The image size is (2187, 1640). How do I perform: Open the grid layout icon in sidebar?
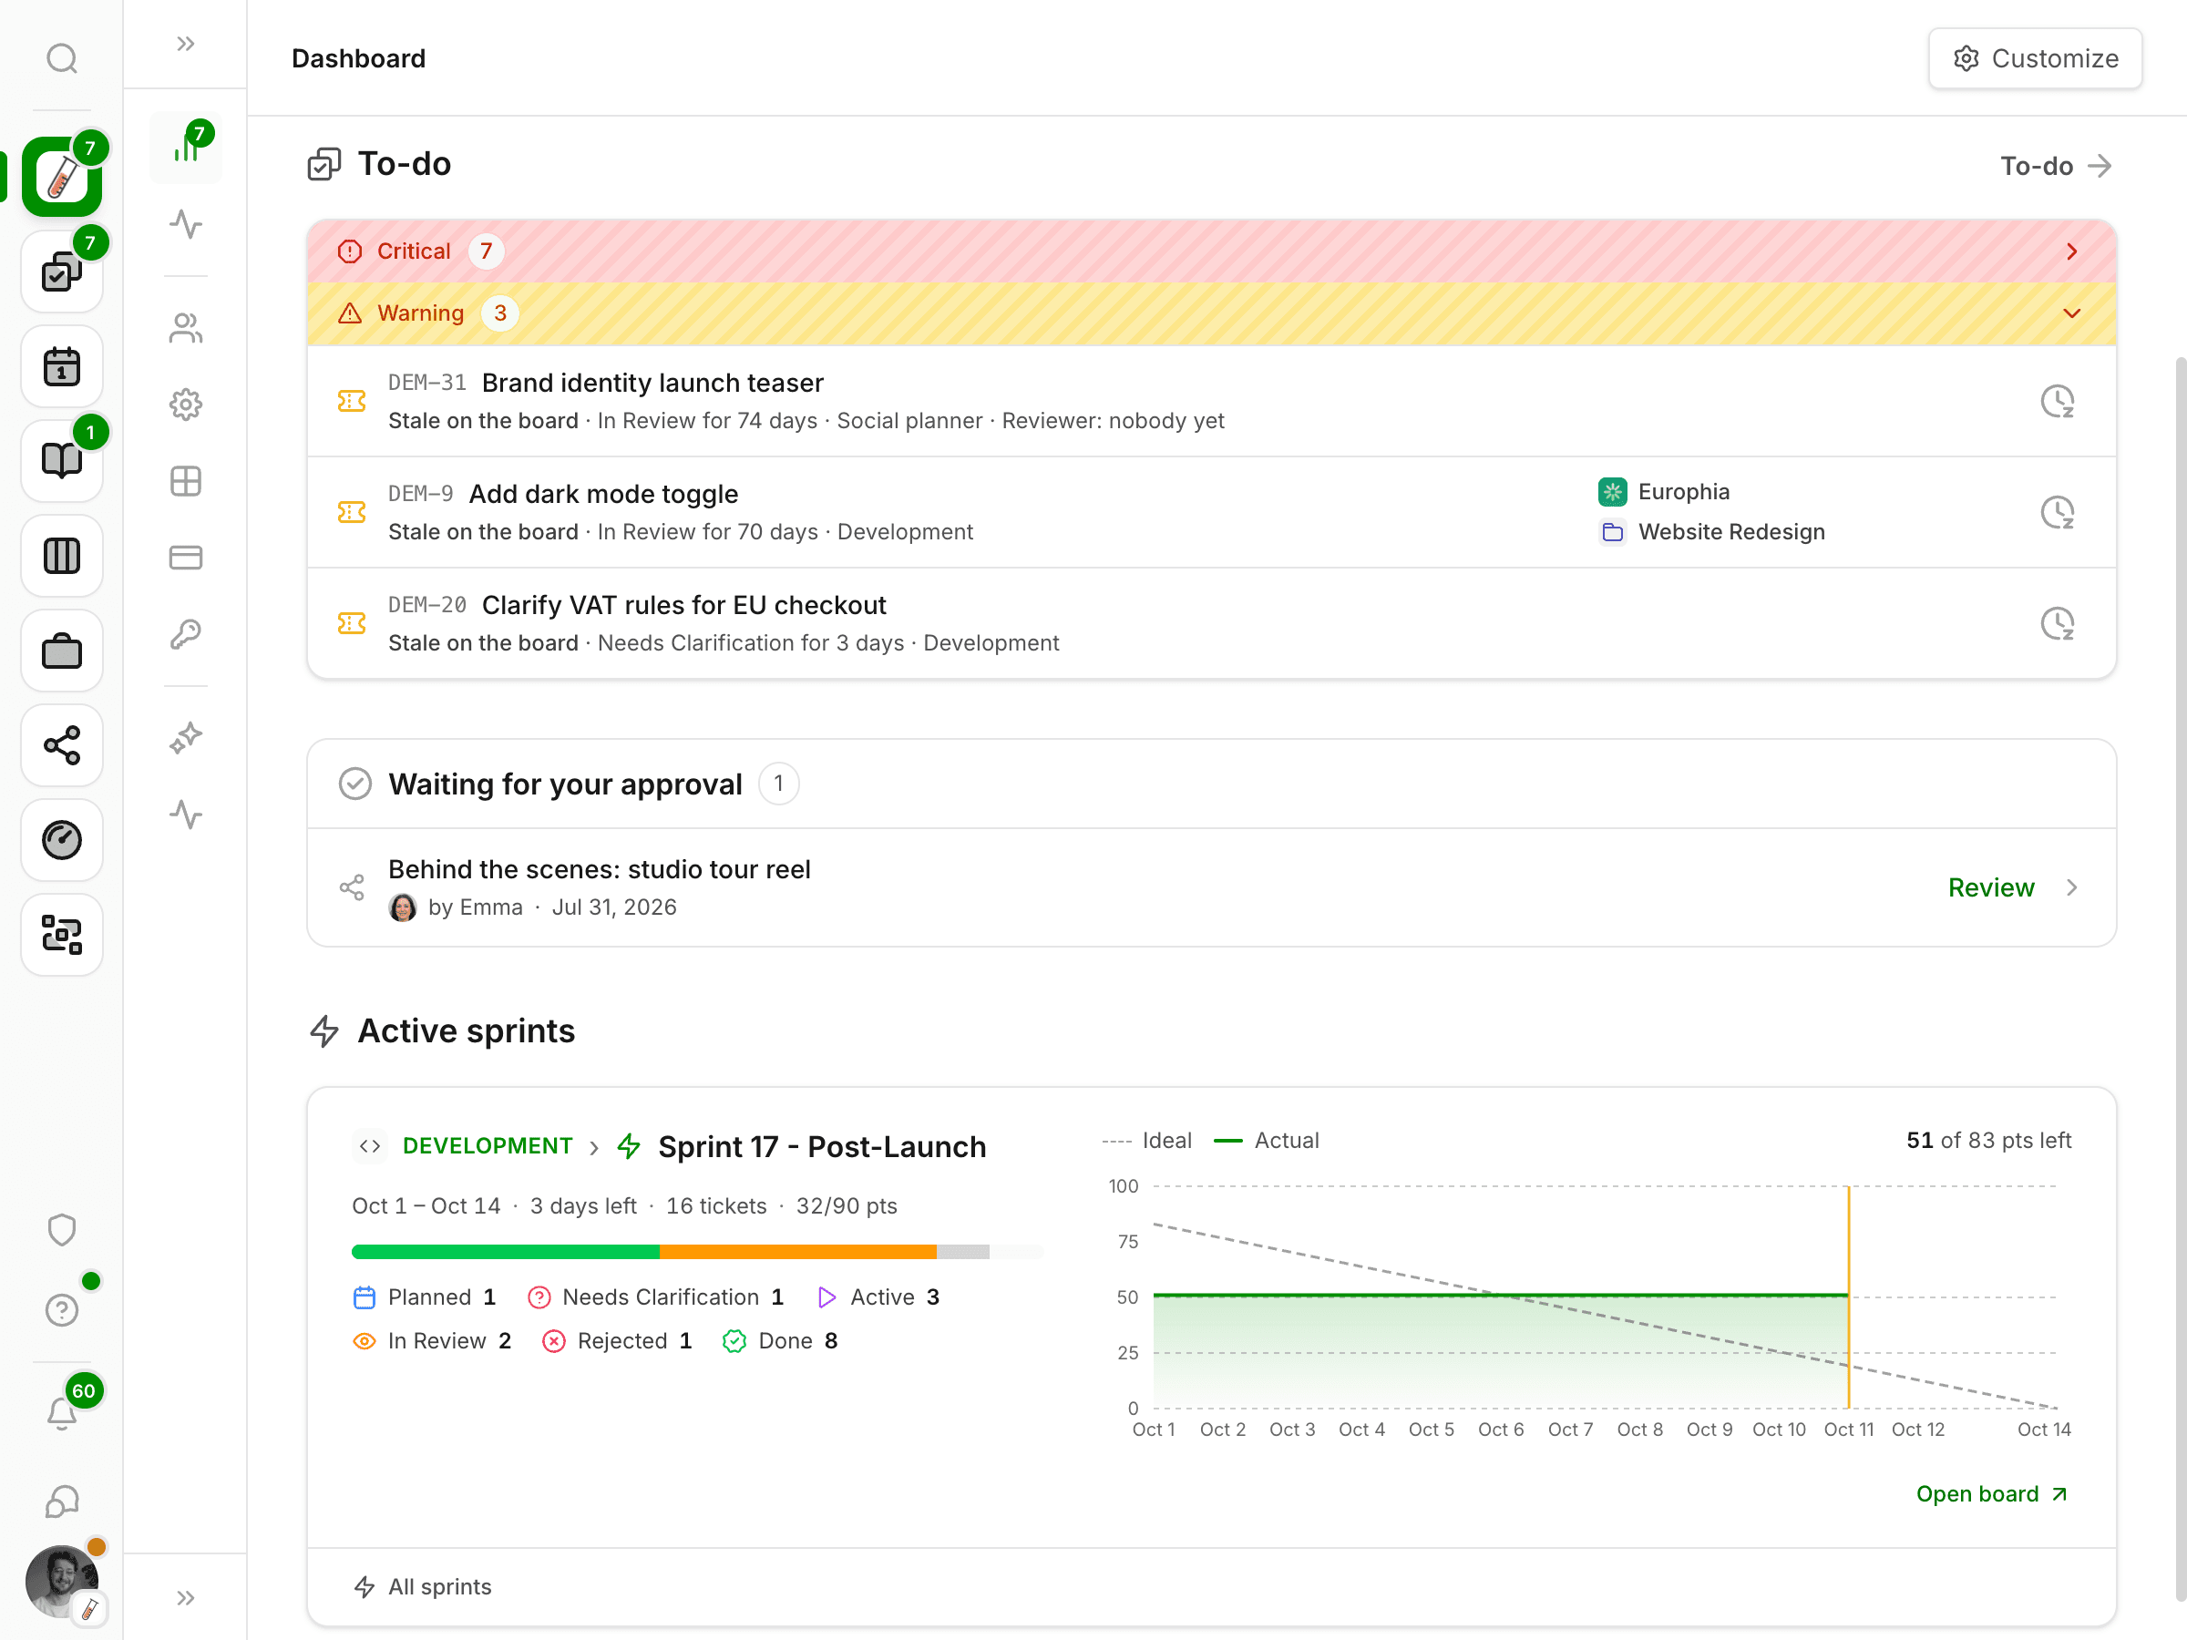(x=186, y=481)
